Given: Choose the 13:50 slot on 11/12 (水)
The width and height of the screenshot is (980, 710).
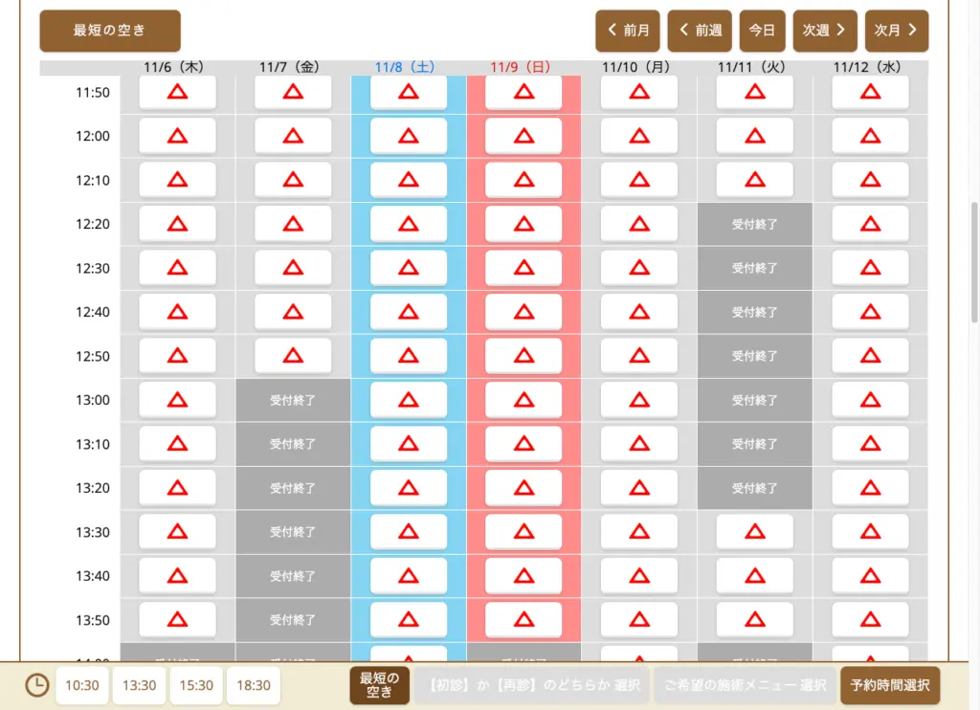Looking at the screenshot, I should point(870,620).
